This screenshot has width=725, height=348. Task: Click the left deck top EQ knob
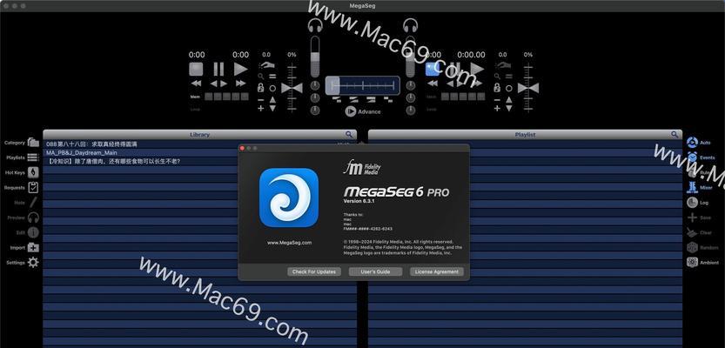click(x=315, y=85)
